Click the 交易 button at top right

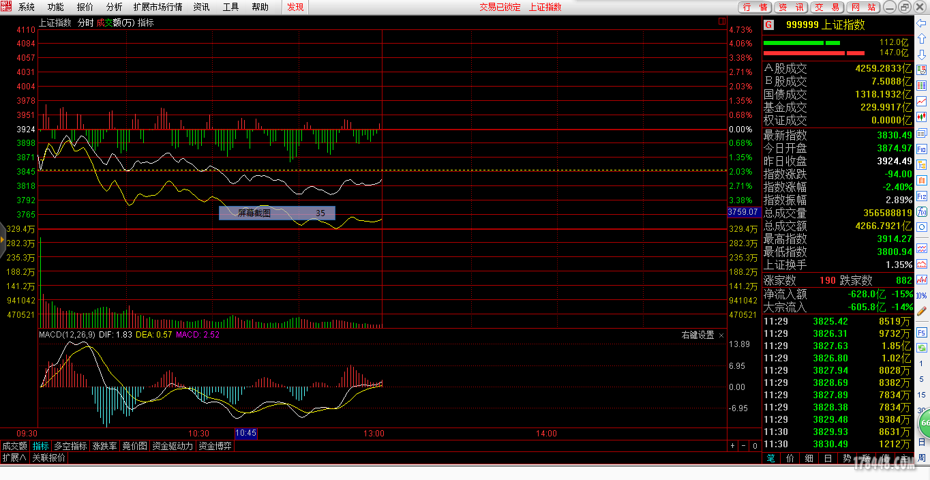coord(827,7)
